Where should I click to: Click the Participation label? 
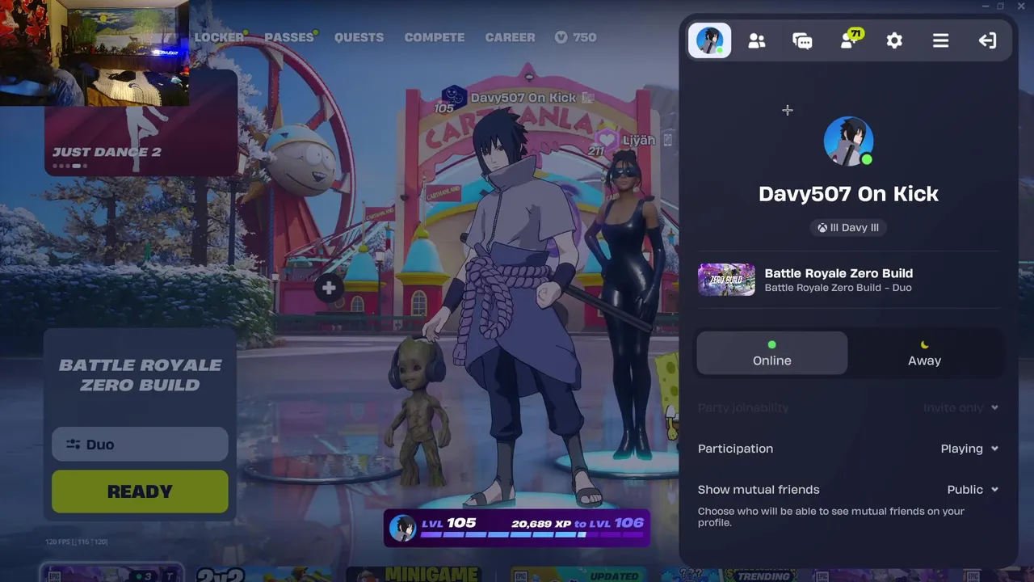tap(735, 449)
